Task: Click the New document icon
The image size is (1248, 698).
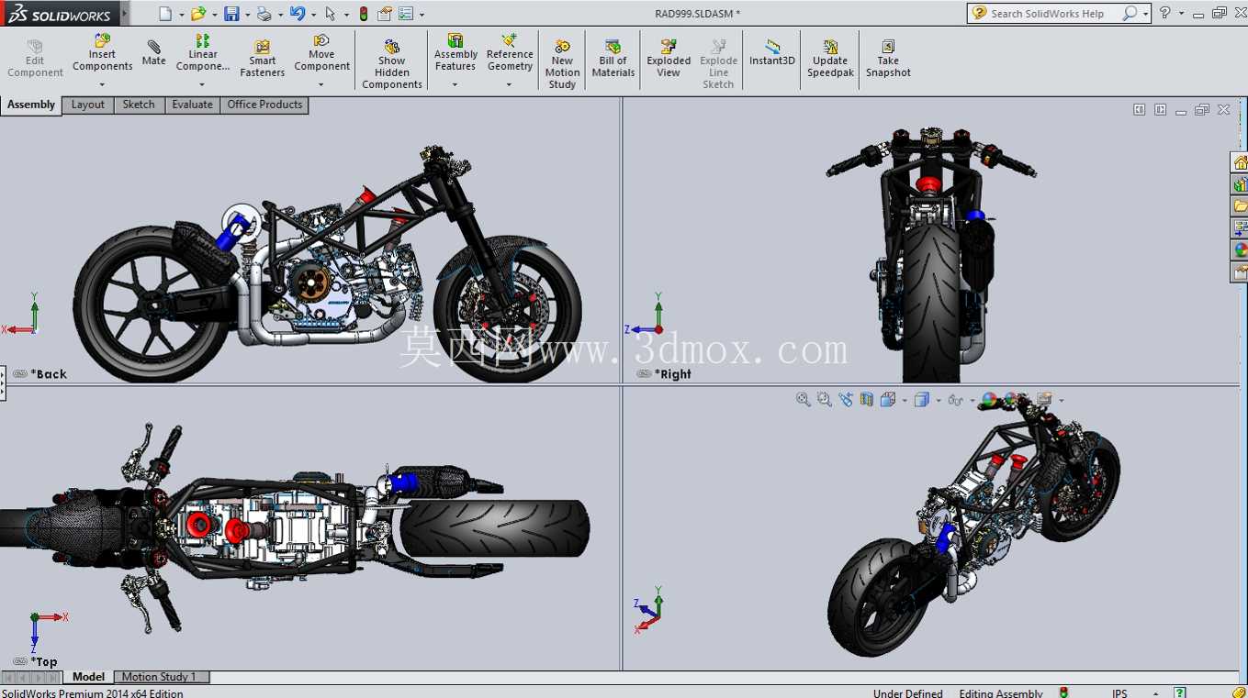Action: click(x=165, y=14)
